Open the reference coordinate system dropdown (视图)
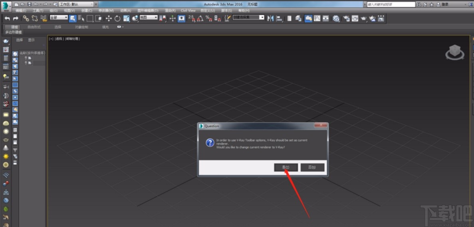The width and height of the screenshot is (474, 227). pos(149,18)
